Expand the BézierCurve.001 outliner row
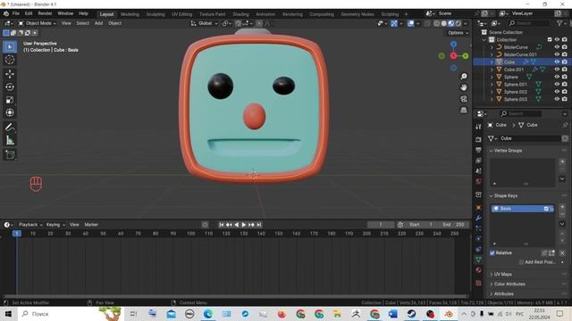This screenshot has height=321, width=572. click(x=492, y=54)
